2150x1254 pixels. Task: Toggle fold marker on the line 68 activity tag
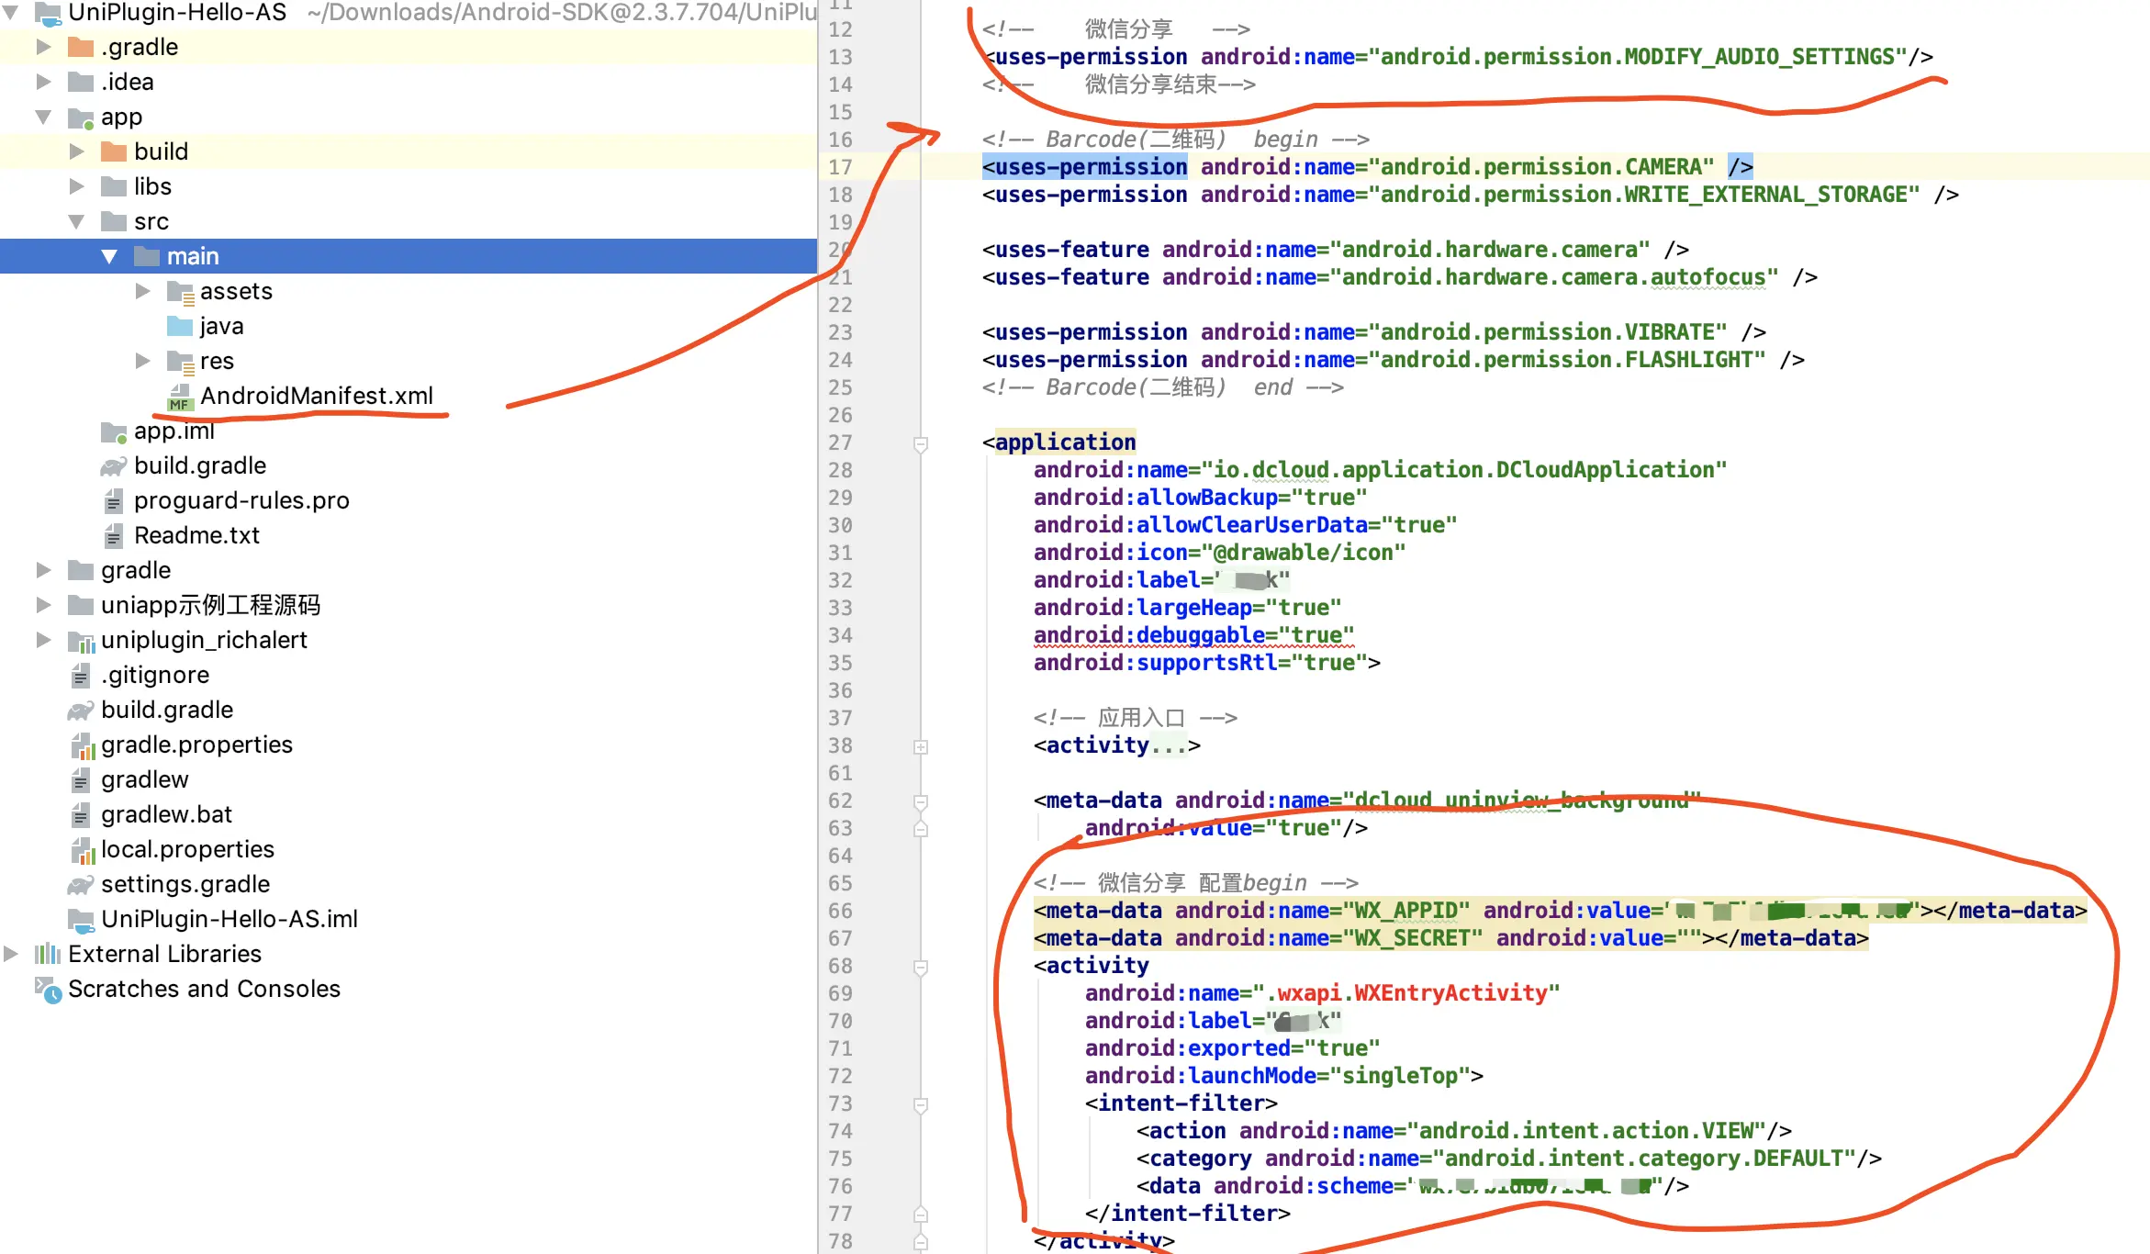pyautogui.click(x=921, y=967)
